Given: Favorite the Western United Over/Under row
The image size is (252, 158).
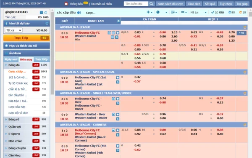Looking at the screenshot, I should (x=118, y=115).
